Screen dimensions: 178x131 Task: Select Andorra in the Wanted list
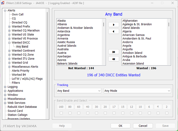click(128, 42)
